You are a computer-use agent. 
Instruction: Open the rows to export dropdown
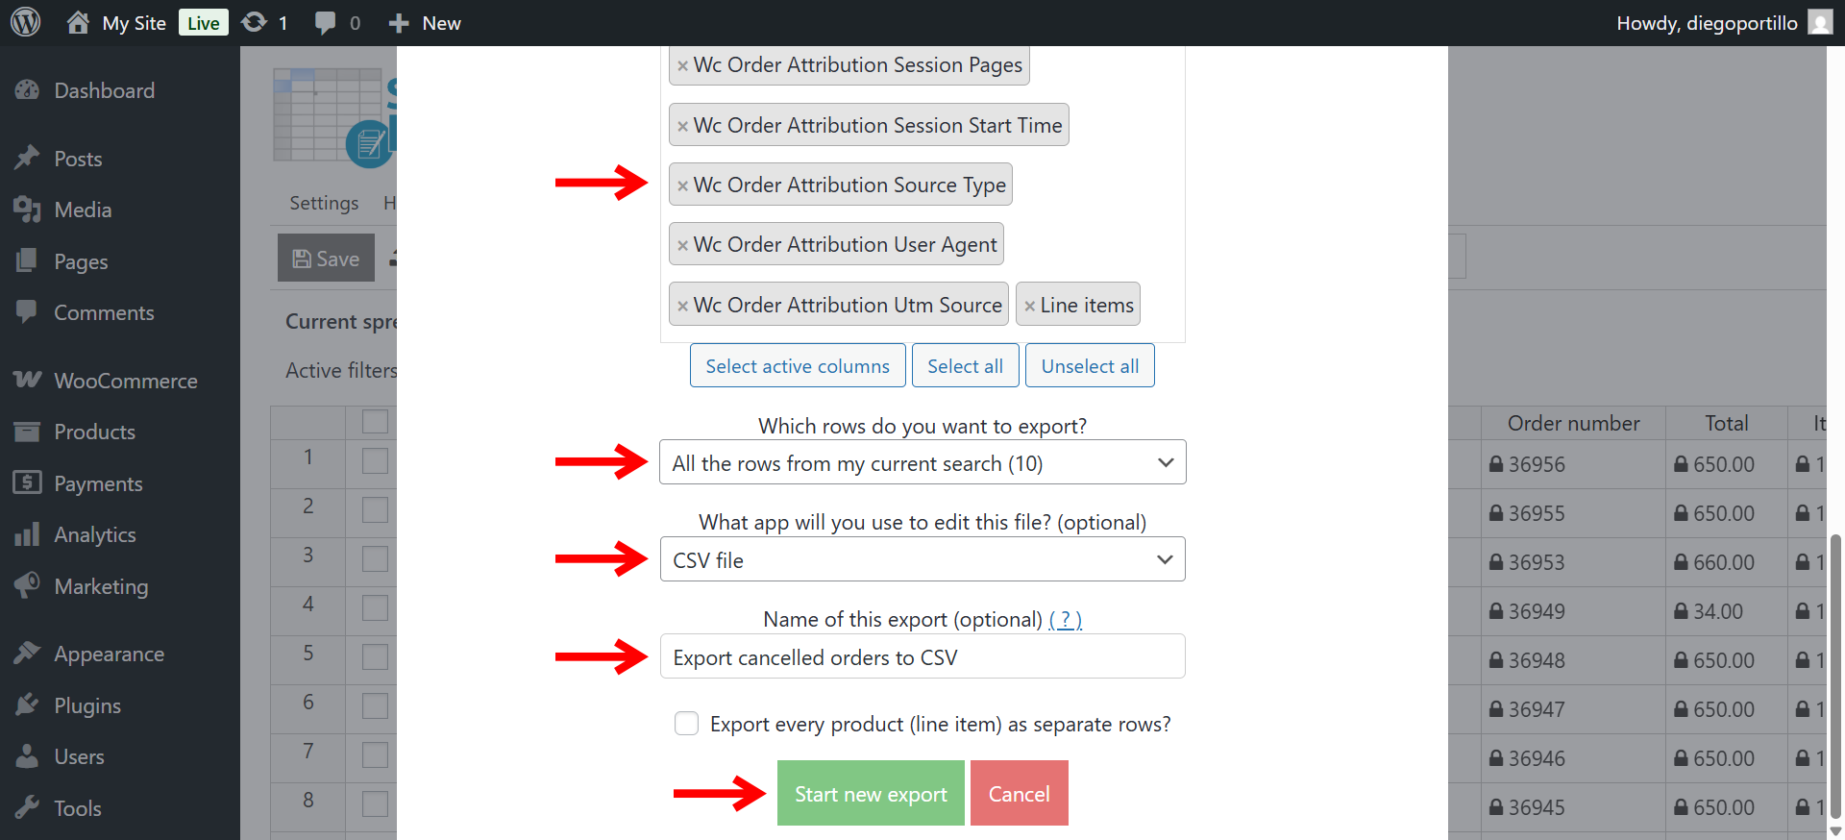tap(922, 462)
